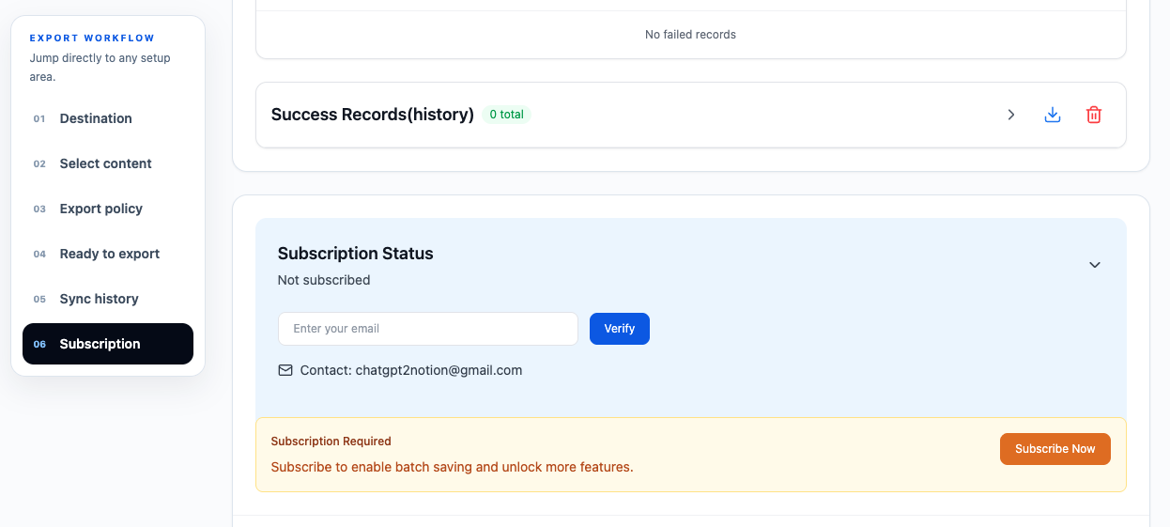Click the envelope icon beside Contact
Viewport: 1170px width, 527px height.
tap(285, 370)
